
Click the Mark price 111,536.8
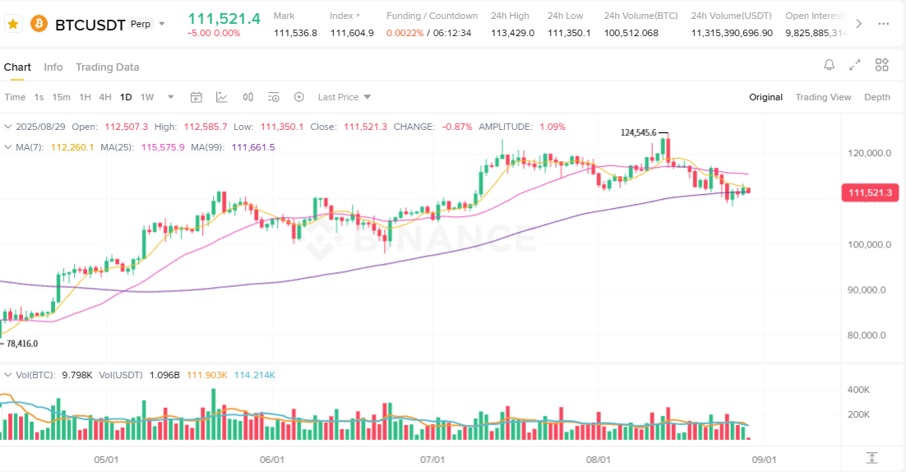coord(295,33)
